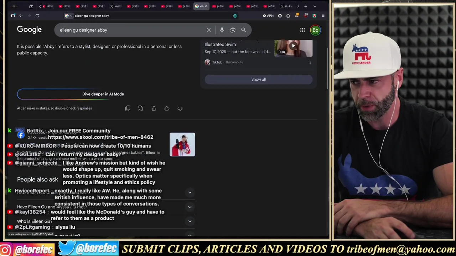The image size is (456, 256).
Task: Search by image with Google Lens
Action: click(233, 30)
